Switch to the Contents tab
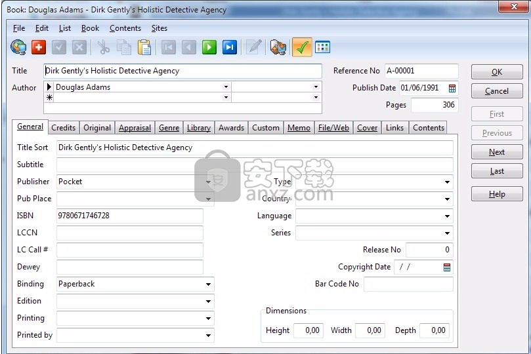The image size is (531, 354). point(429,128)
